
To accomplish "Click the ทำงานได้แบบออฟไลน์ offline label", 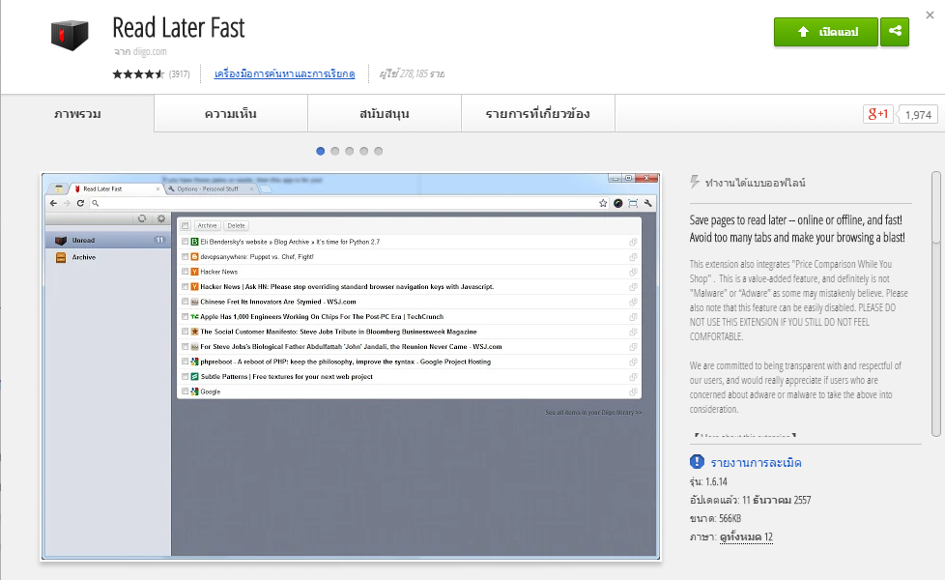I will click(756, 183).
